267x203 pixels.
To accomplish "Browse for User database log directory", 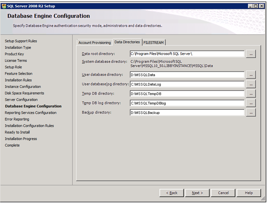I will click(x=251, y=84).
